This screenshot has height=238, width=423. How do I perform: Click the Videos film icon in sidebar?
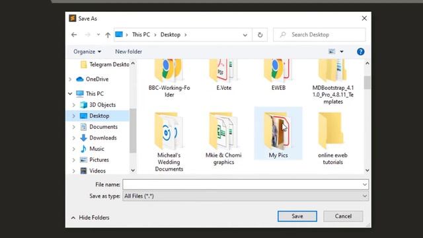[84, 171]
